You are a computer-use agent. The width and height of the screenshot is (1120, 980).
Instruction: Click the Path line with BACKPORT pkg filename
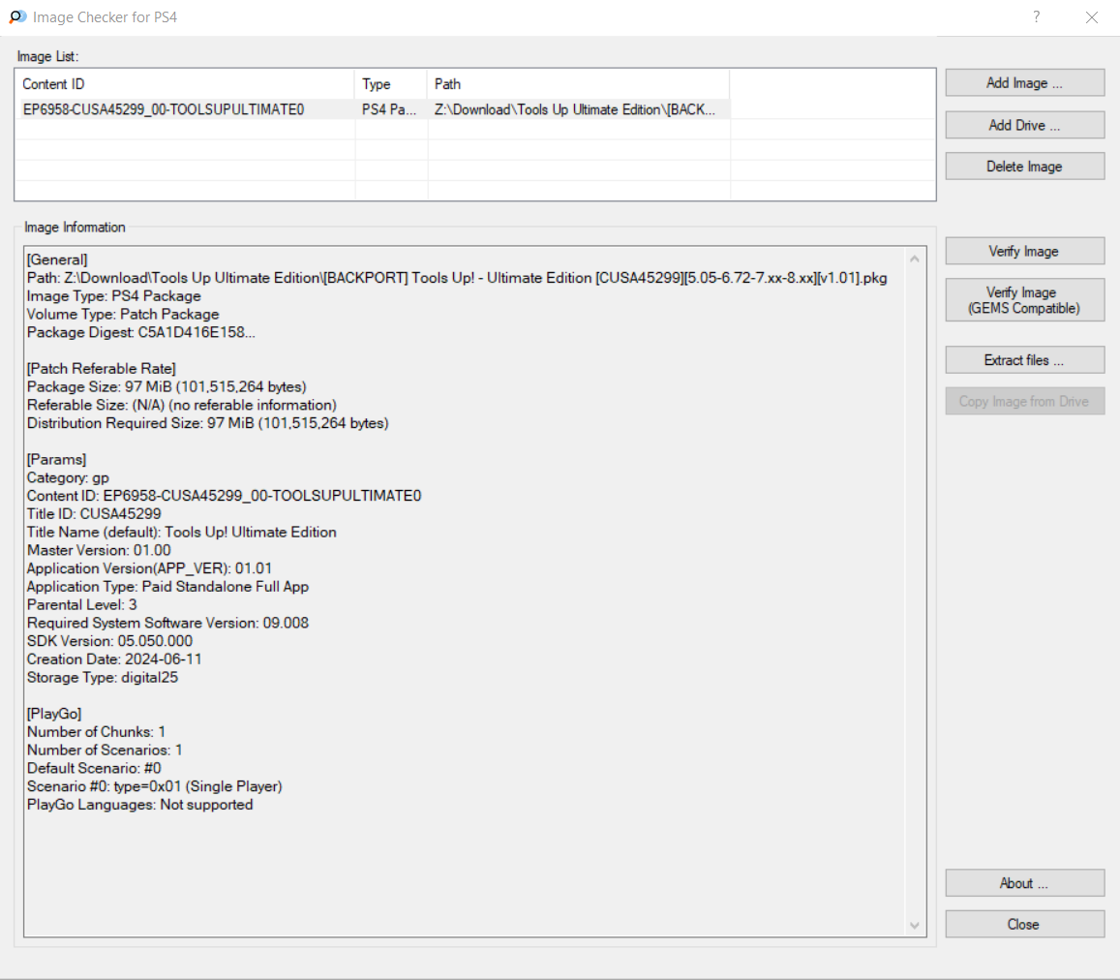[x=457, y=278]
